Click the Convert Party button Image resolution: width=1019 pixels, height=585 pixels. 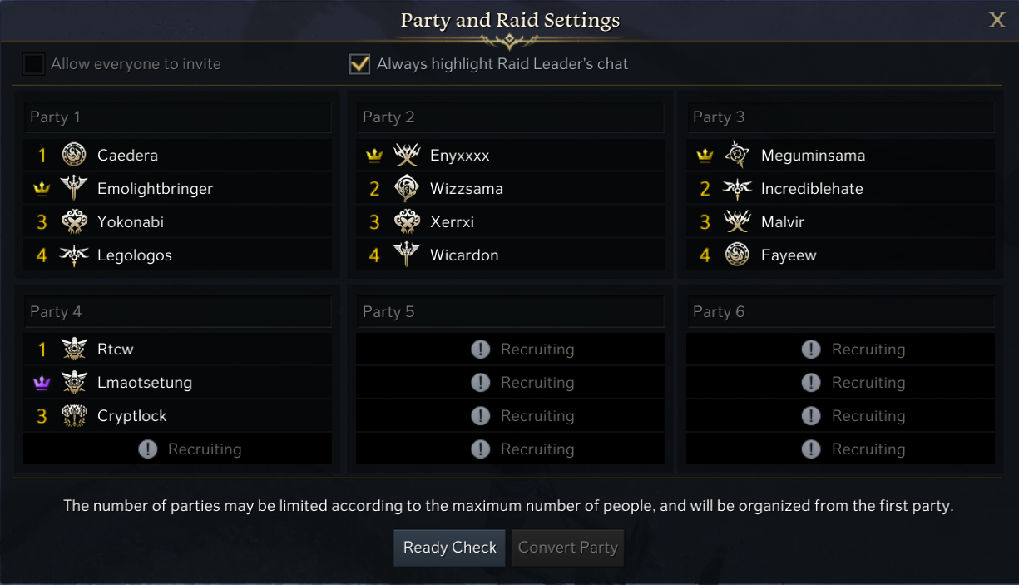[568, 548]
